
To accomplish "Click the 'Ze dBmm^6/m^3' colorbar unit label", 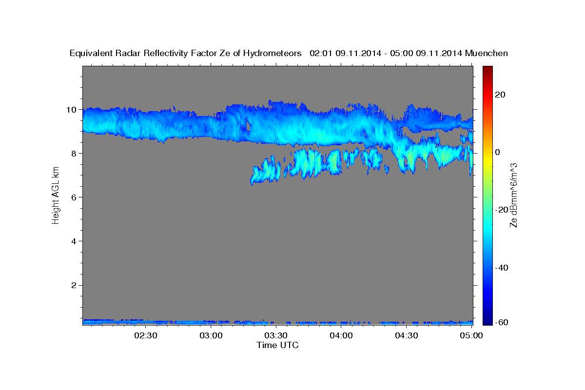I will pyautogui.click(x=513, y=195).
